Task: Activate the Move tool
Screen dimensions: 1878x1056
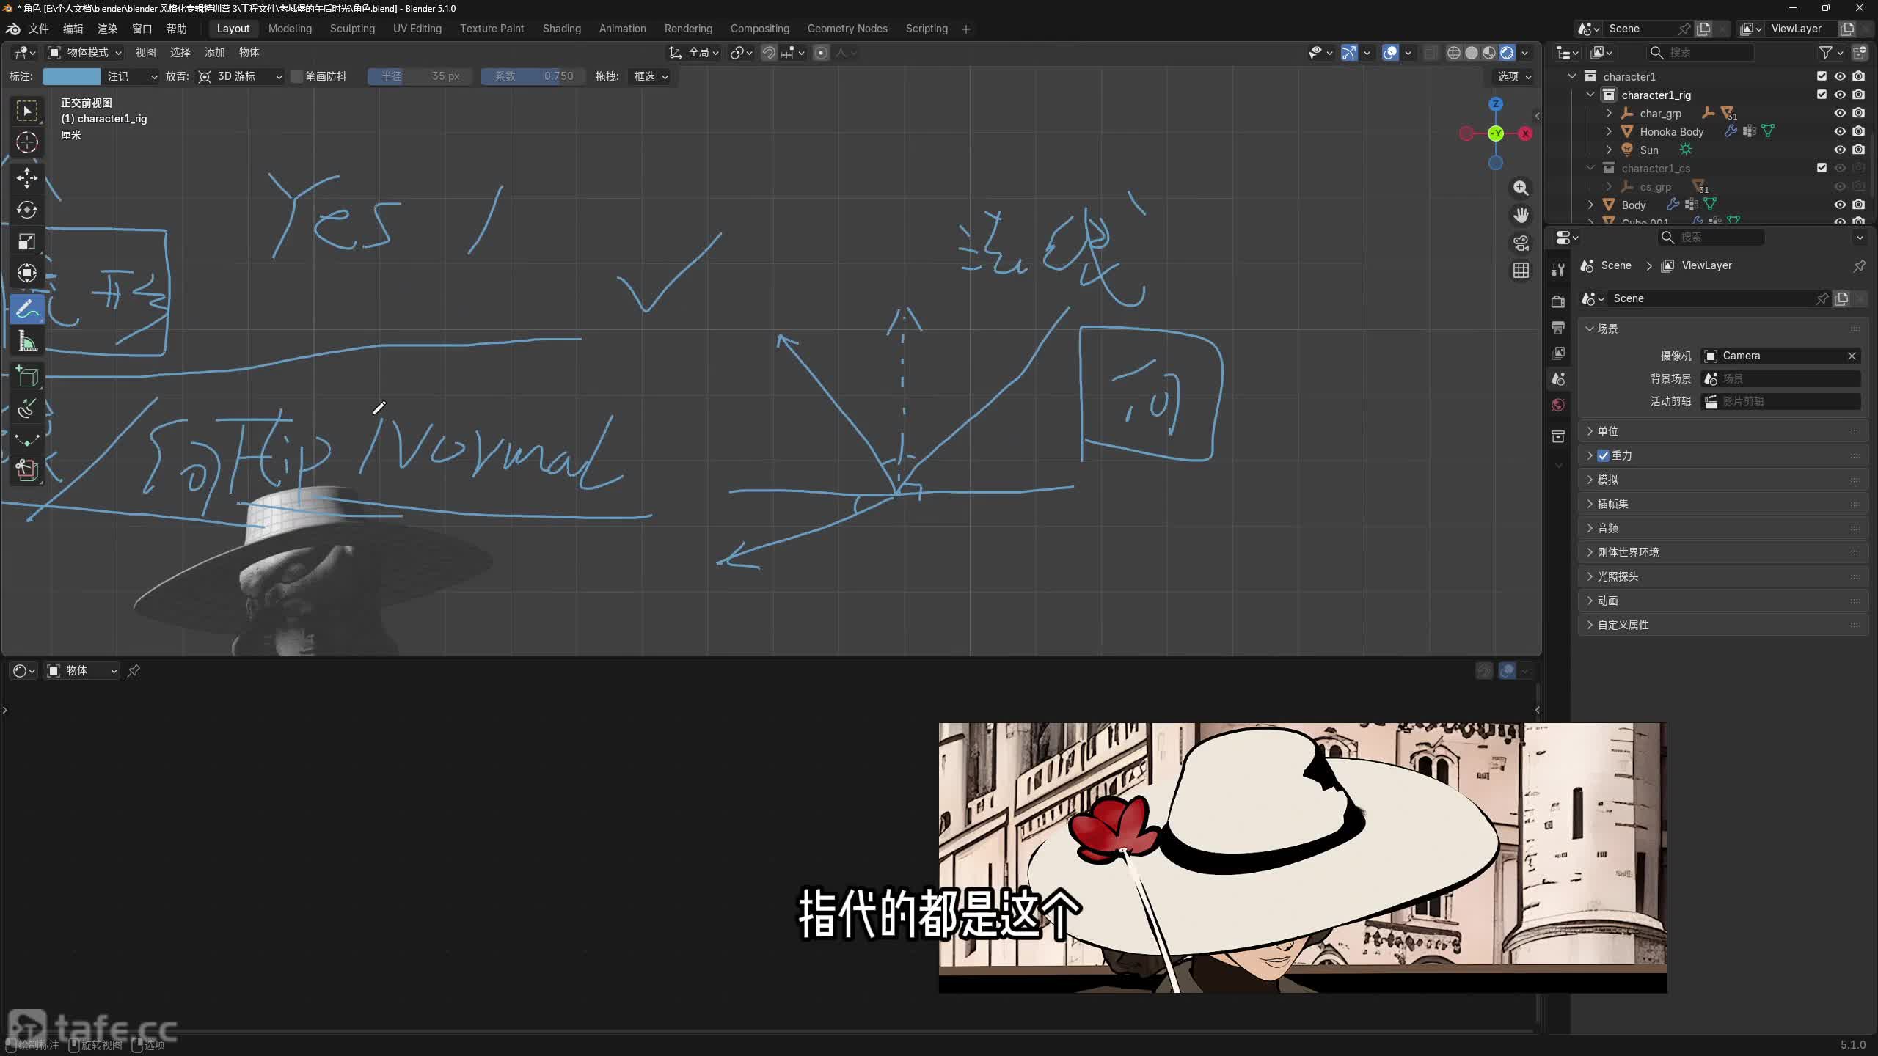Action: (x=27, y=178)
